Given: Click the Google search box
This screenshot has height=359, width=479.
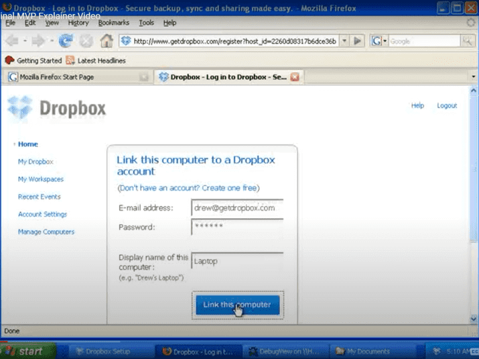Looking at the screenshot, I should pos(424,41).
